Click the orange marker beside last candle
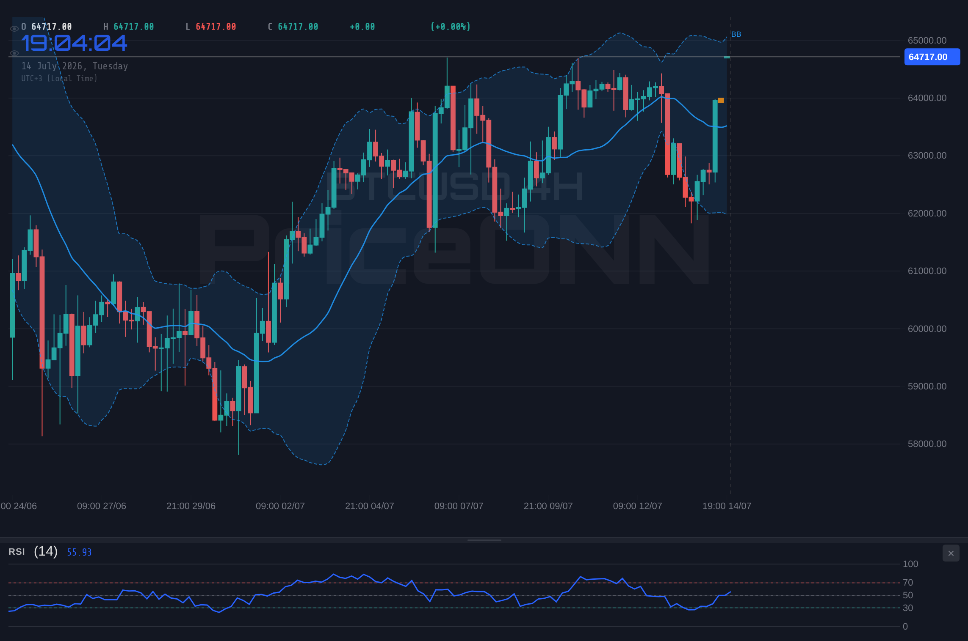968x641 pixels. (721, 100)
